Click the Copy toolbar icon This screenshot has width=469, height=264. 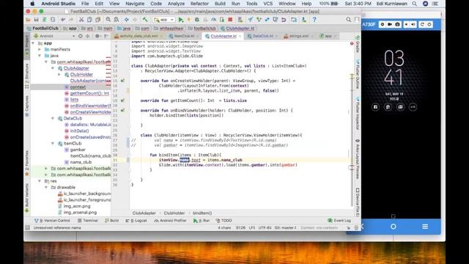[x=89, y=20]
